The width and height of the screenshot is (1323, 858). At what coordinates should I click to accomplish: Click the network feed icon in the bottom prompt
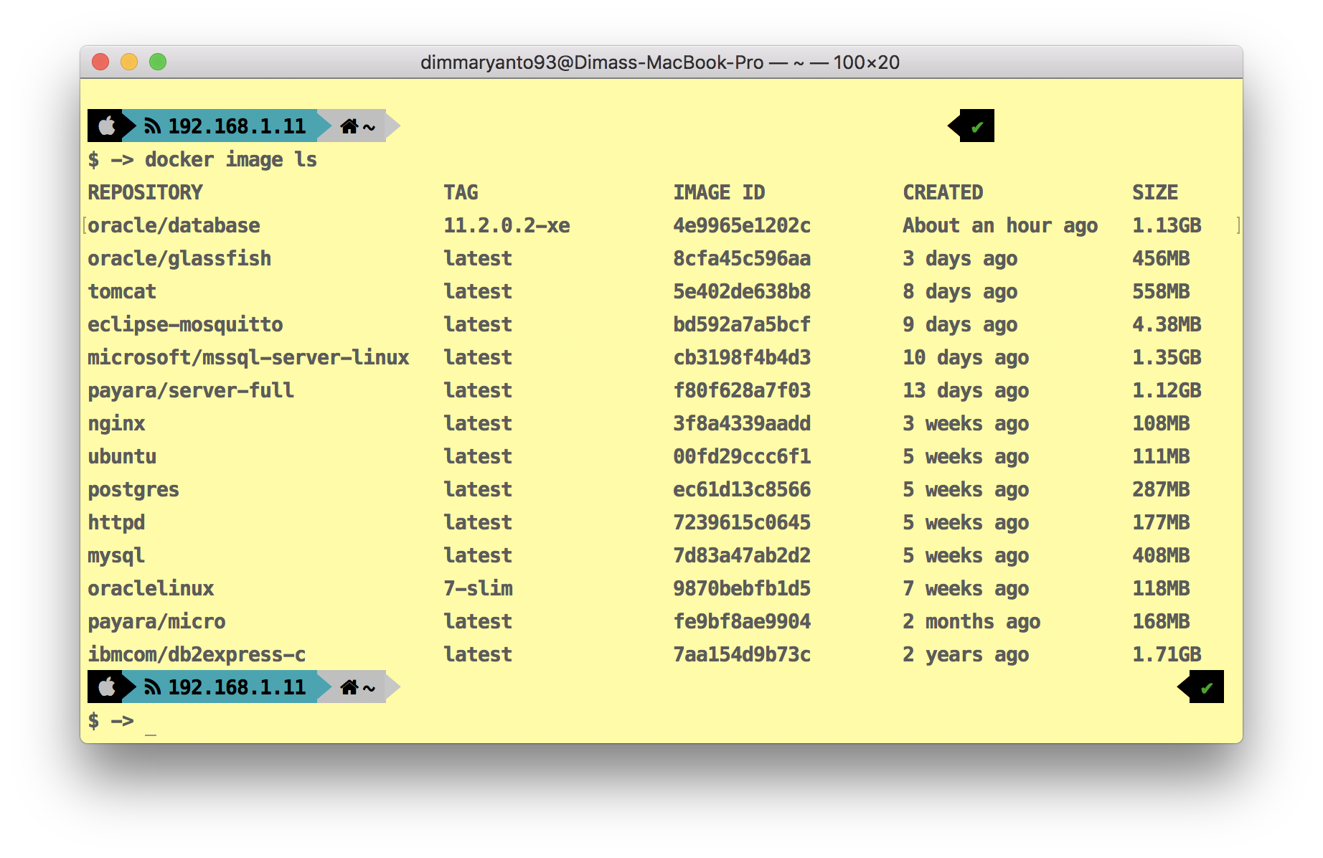152,687
